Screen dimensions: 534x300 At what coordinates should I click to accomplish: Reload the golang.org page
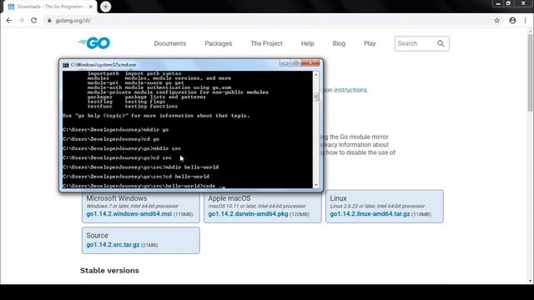(33, 20)
